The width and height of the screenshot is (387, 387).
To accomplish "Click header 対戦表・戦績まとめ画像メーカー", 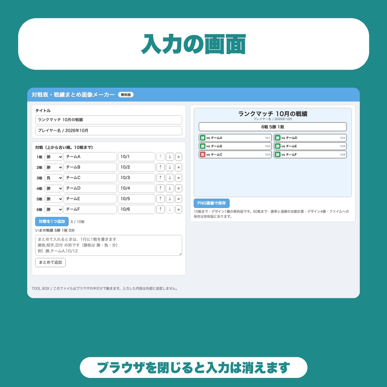I will [x=73, y=95].
